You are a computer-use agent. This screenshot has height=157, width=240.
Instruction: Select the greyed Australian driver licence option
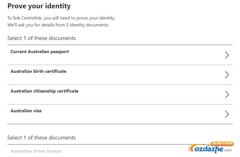(x=36, y=151)
